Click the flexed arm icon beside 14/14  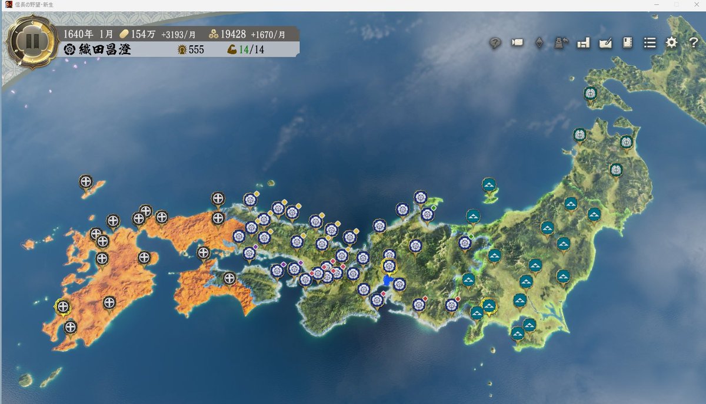(x=232, y=49)
